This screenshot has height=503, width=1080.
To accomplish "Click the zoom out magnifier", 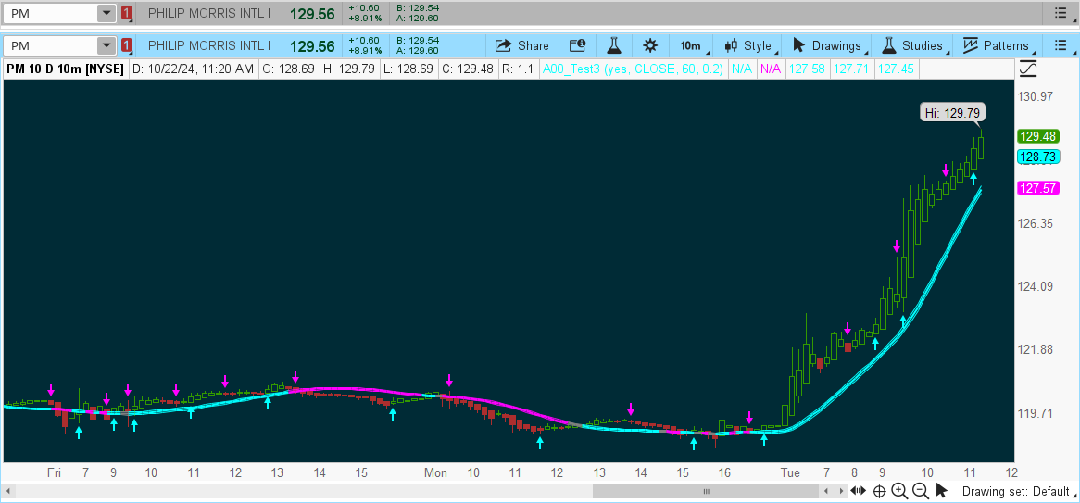I will tap(921, 491).
